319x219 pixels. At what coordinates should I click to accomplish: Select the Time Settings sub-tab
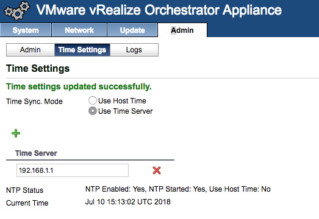click(82, 50)
